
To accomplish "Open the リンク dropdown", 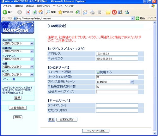I will (x=18, y=75).
